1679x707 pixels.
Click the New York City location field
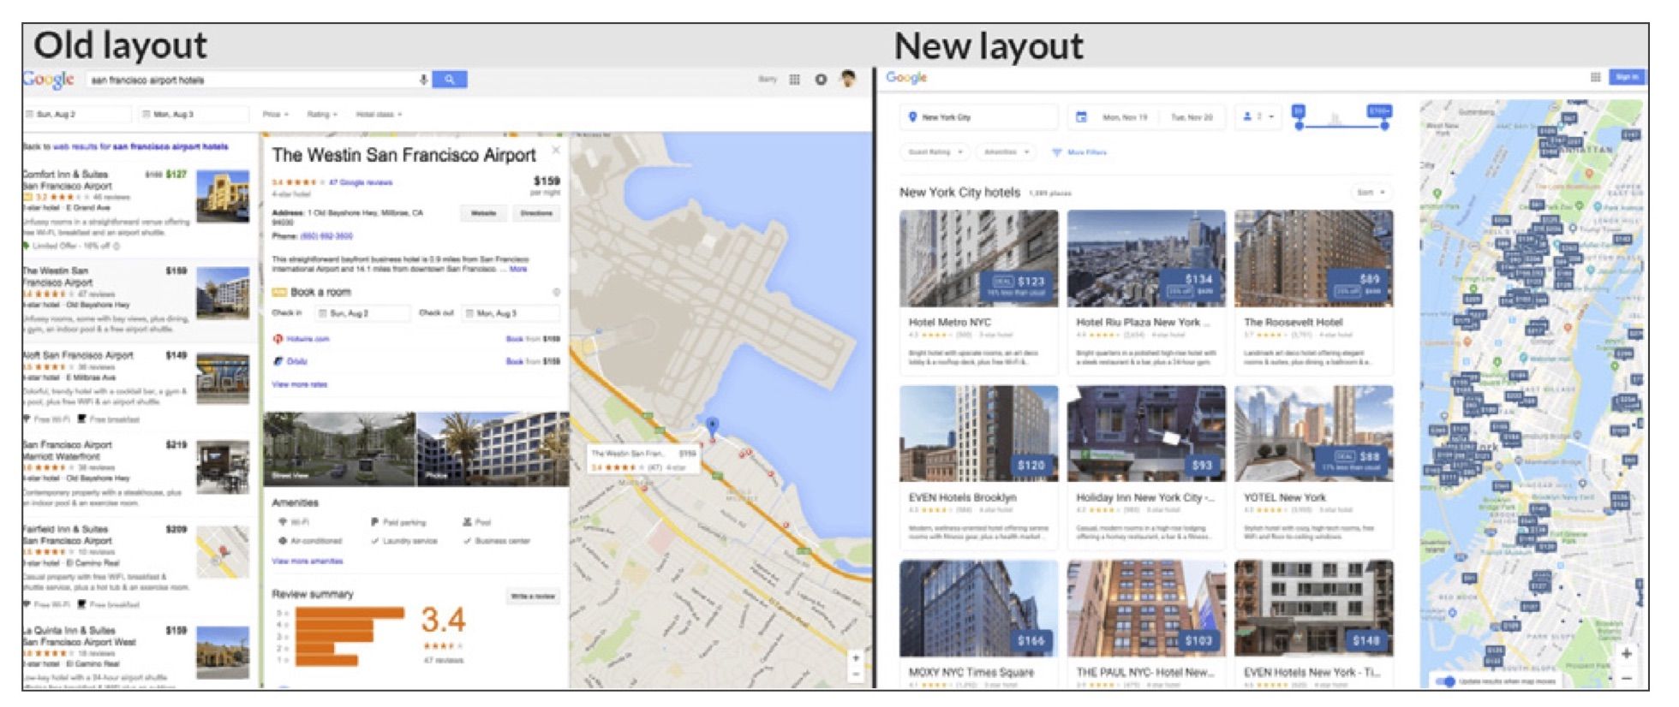[979, 117]
